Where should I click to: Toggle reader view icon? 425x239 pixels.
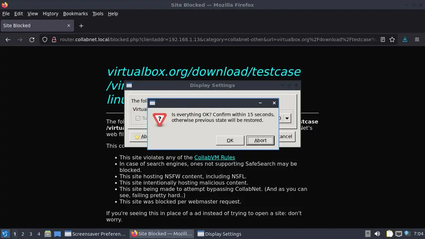pos(382,40)
